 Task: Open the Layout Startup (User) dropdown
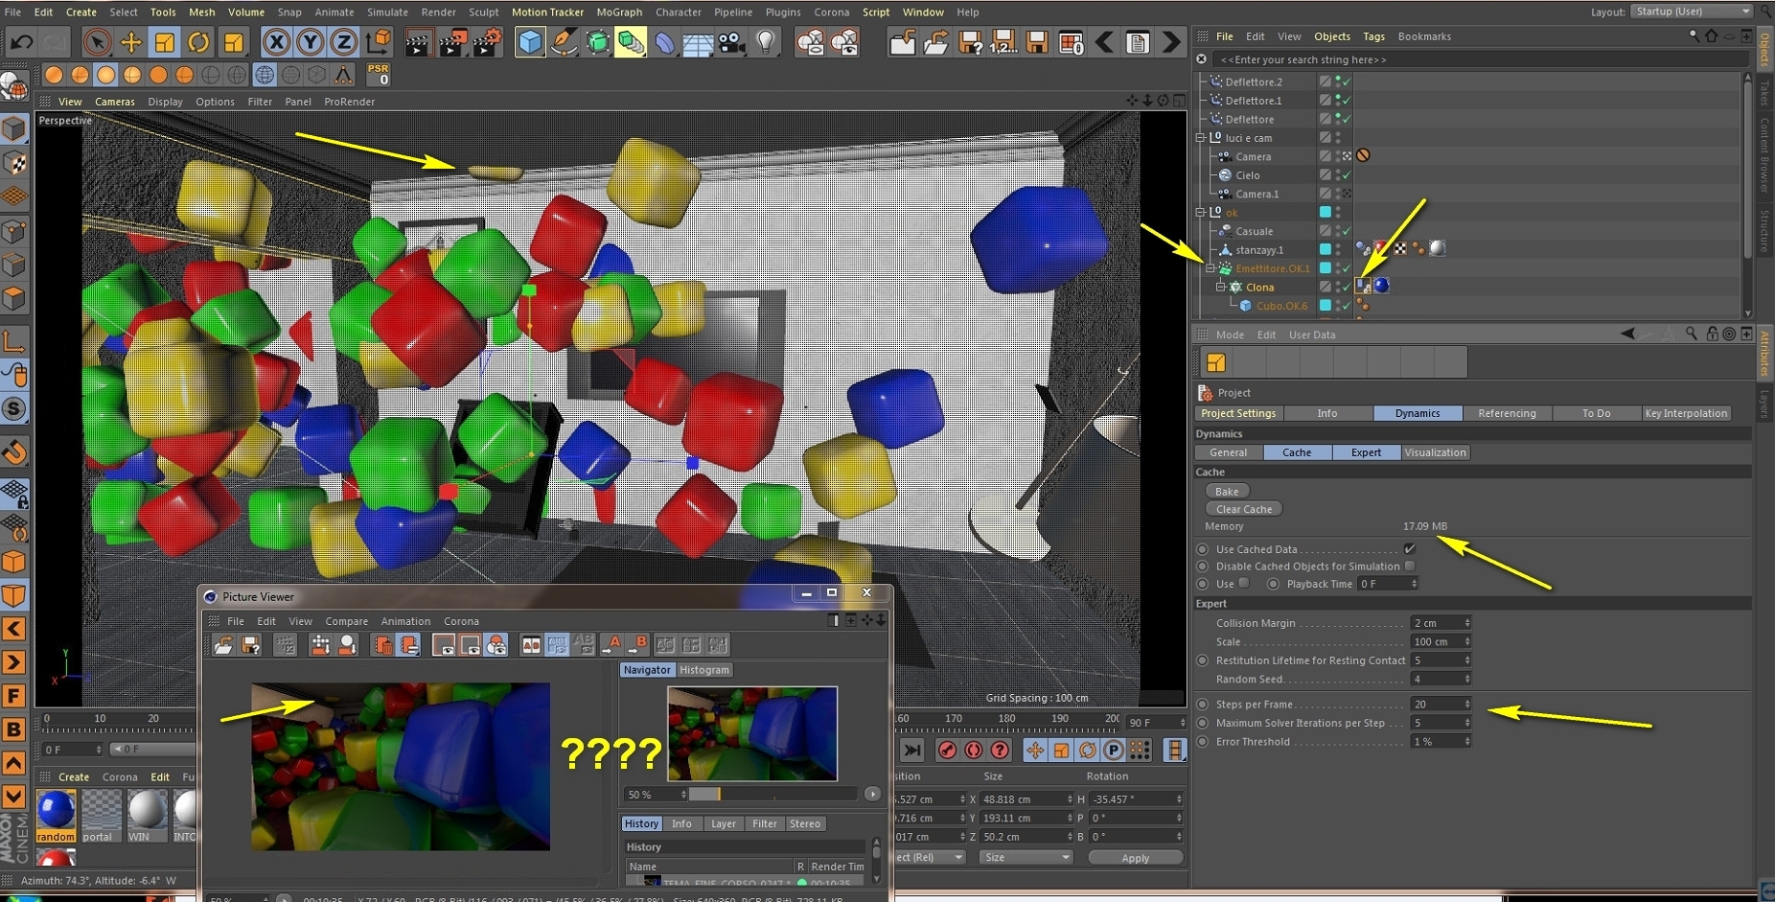click(x=1692, y=12)
